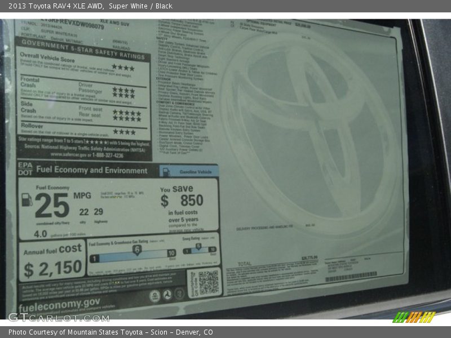Click the smog rating marker showing 5

[198, 246]
